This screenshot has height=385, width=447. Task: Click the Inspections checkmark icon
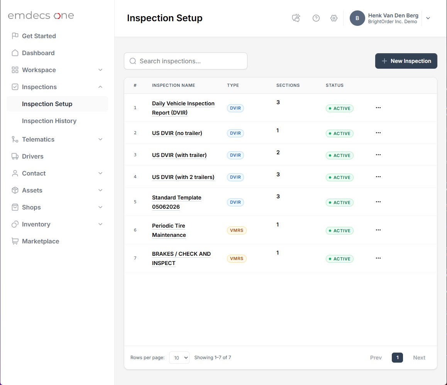(15, 87)
